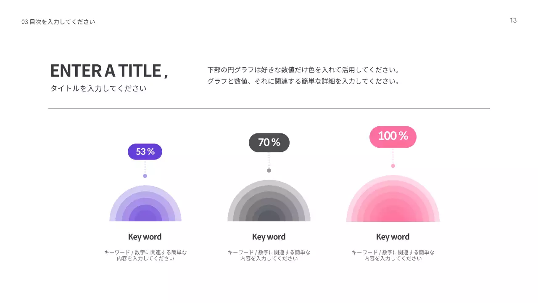Select the small gray dot marker

point(269,170)
